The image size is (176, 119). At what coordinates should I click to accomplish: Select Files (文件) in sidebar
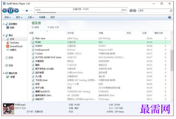click(x=12, y=39)
